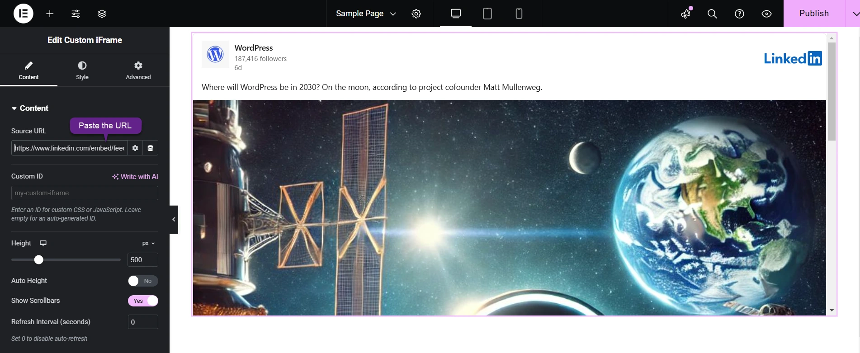The image size is (860, 353).
Task: Switch to mobile responsive view
Action: (x=519, y=14)
